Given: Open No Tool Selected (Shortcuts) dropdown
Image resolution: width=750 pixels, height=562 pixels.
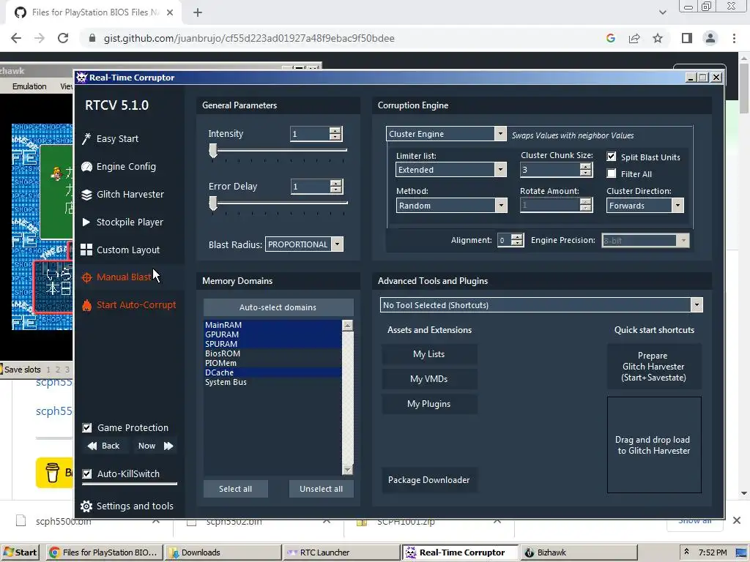Looking at the screenshot, I should tap(697, 305).
